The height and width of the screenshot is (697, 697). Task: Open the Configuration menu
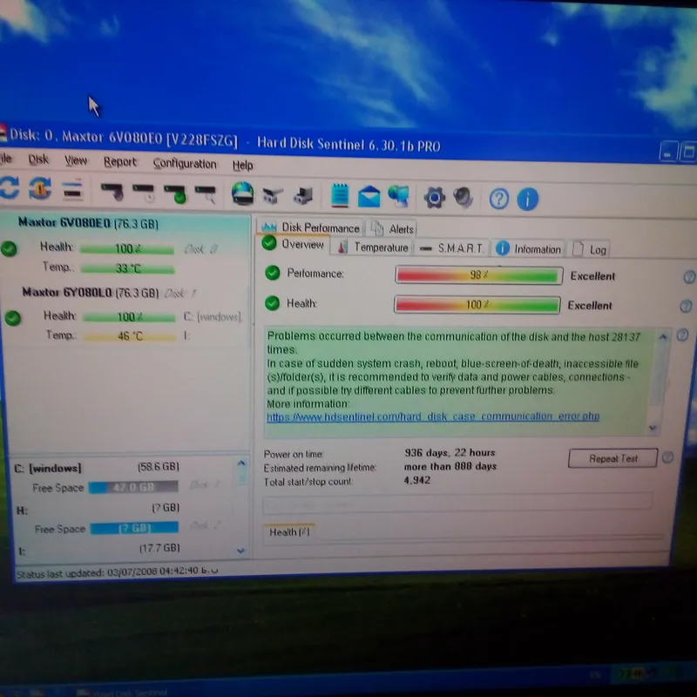click(x=185, y=164)
